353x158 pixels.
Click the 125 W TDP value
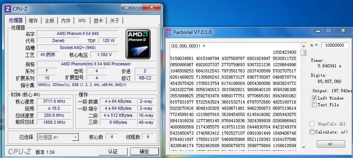pyautogui.click(x=109, y=41)
